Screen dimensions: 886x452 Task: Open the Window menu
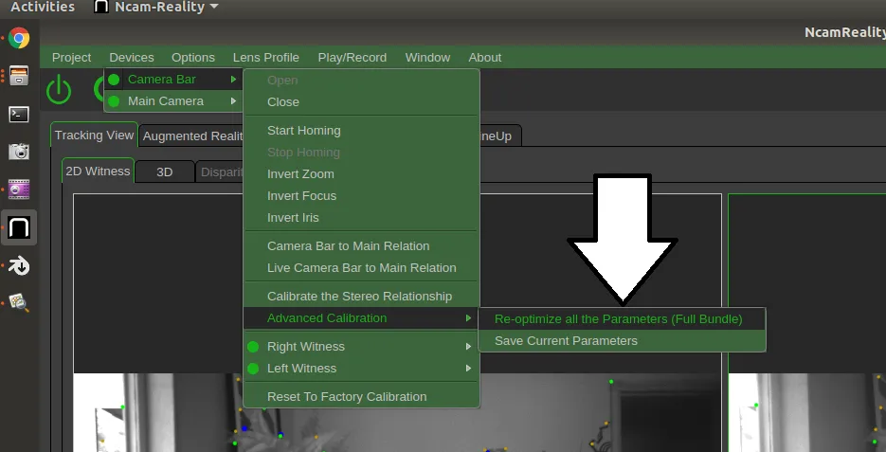pyautogui.click(x=427, y=58)
